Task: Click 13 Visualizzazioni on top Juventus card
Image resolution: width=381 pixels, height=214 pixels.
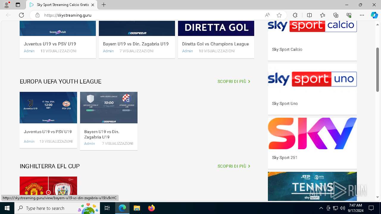Action: point(59,51)
